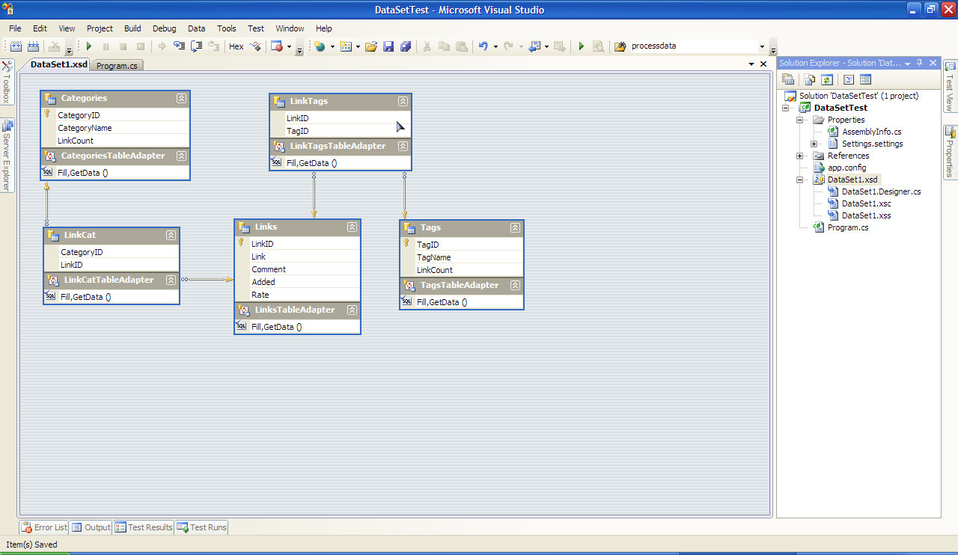Toggle Hex display button
Screen dimensions: 958x555
pos(237,46)
